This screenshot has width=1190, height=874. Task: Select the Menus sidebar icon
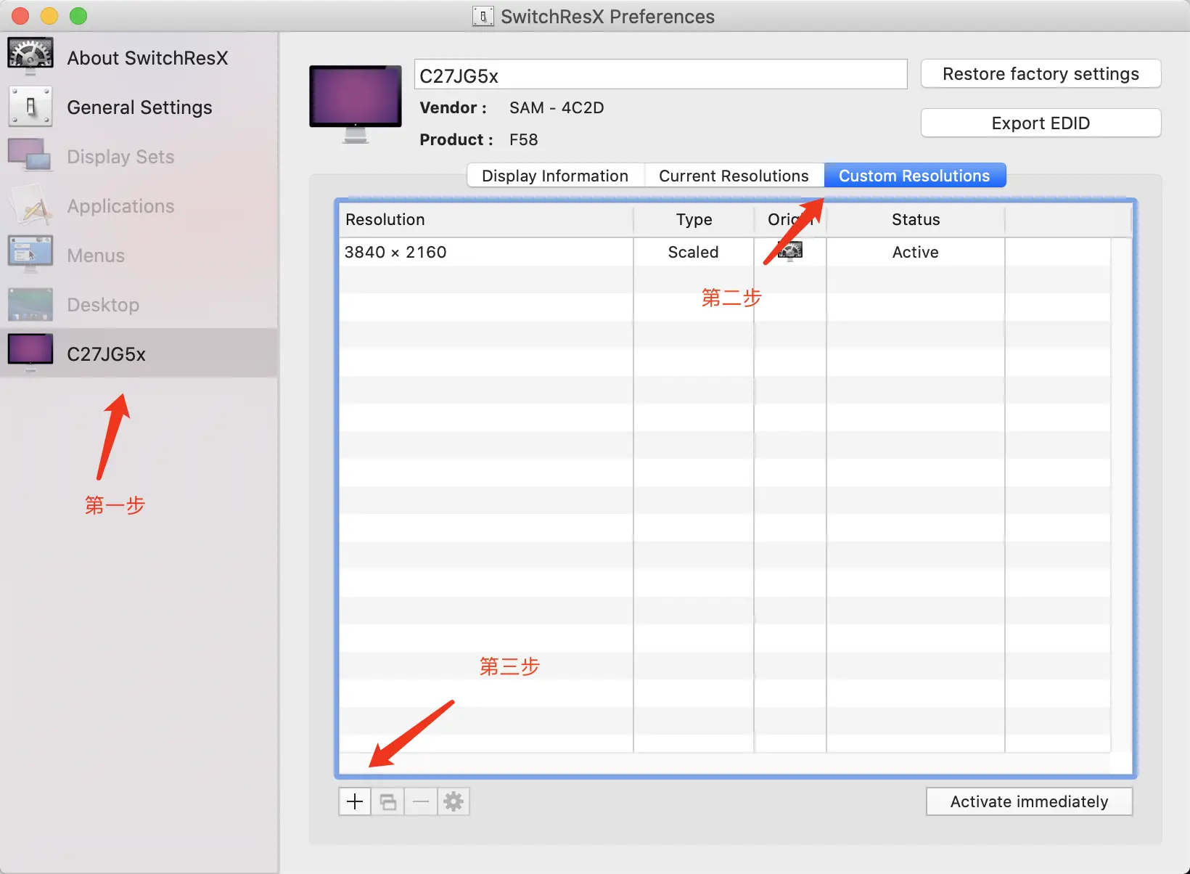pos(30,254)
